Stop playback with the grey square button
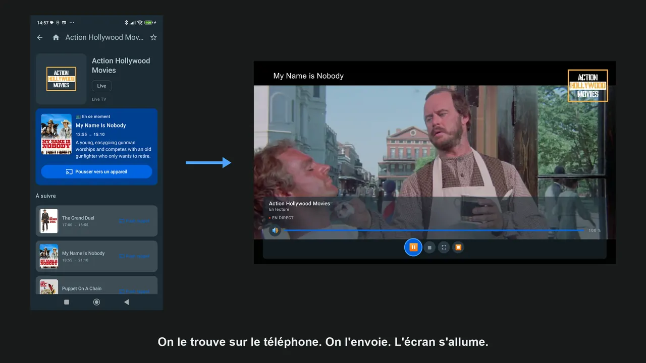646x363 pixels. click(x=429, y=248)
